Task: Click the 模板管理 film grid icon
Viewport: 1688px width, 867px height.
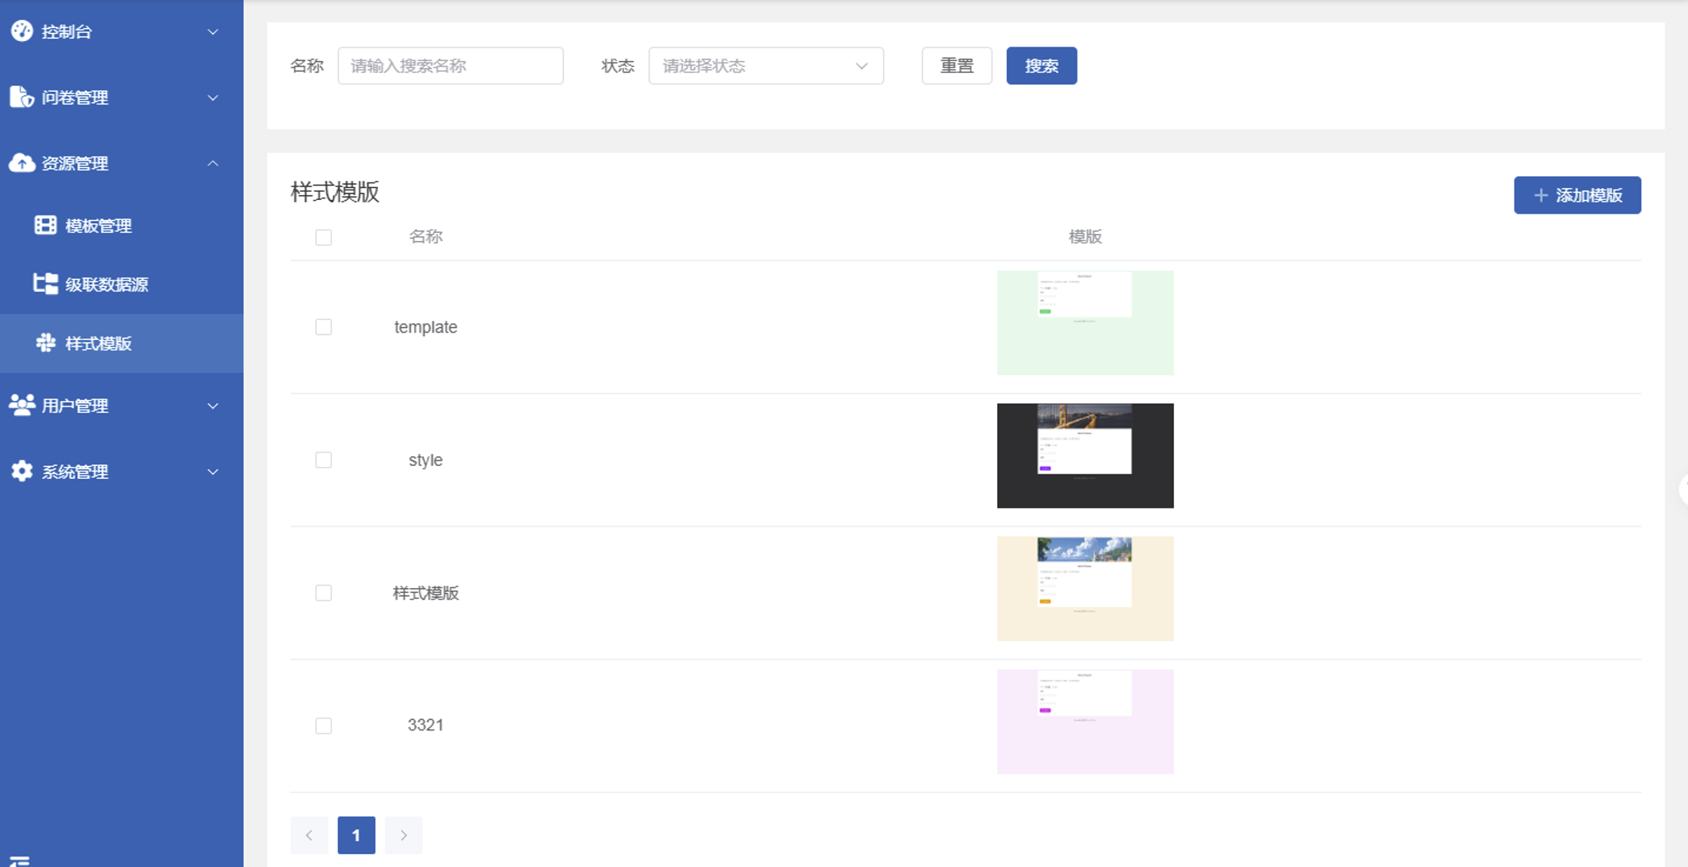Action: click(45, 225)
